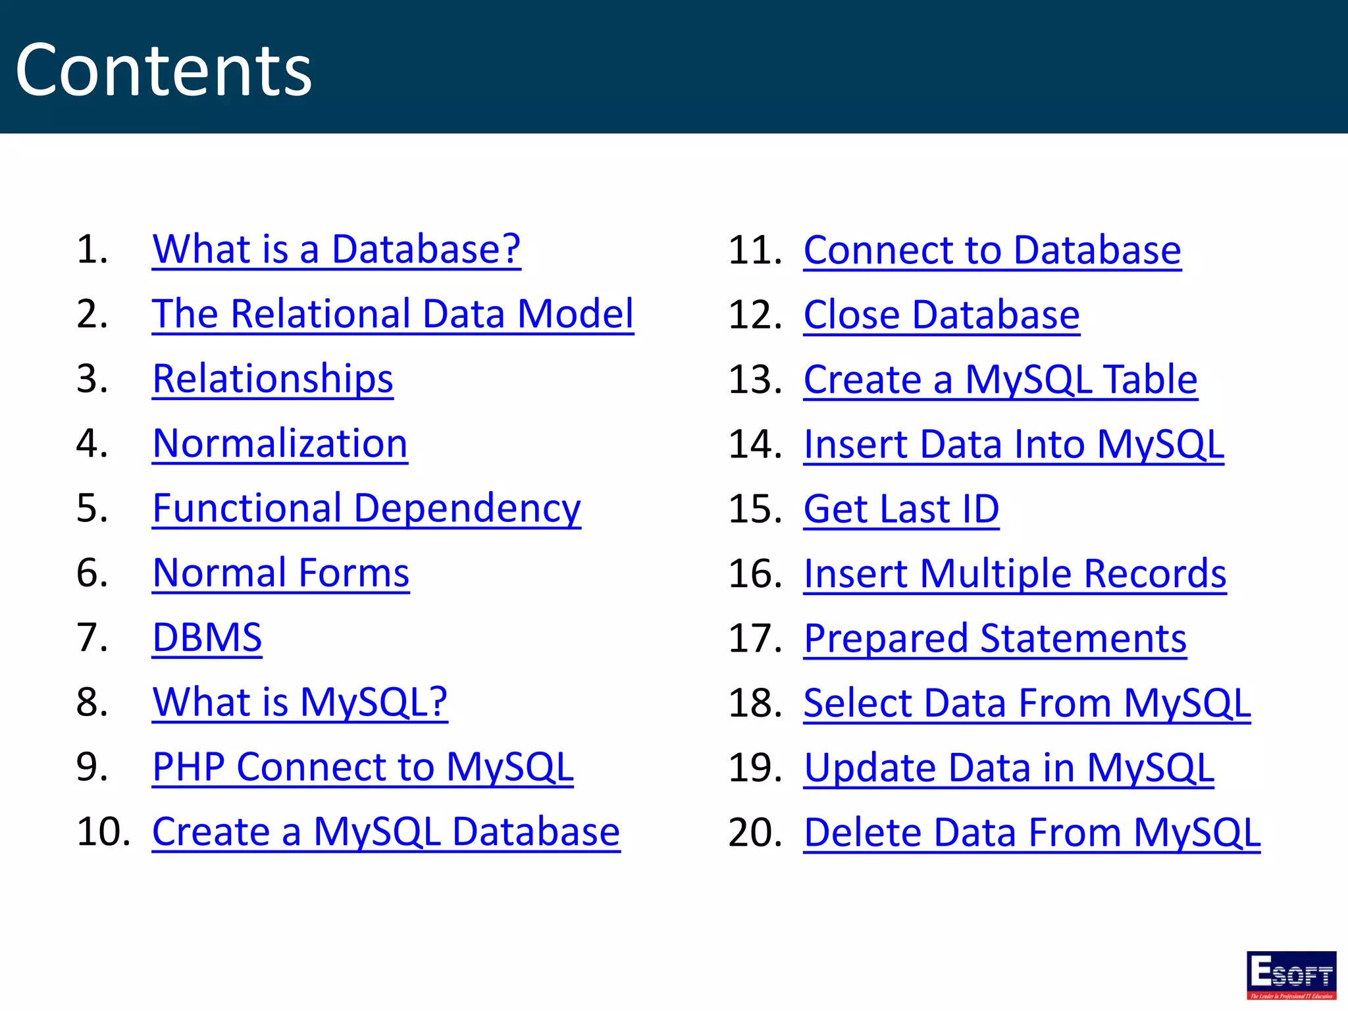Click the DBMS link
The height and width of the screenshot is (1011, 1348).
[x=207, y=638]
